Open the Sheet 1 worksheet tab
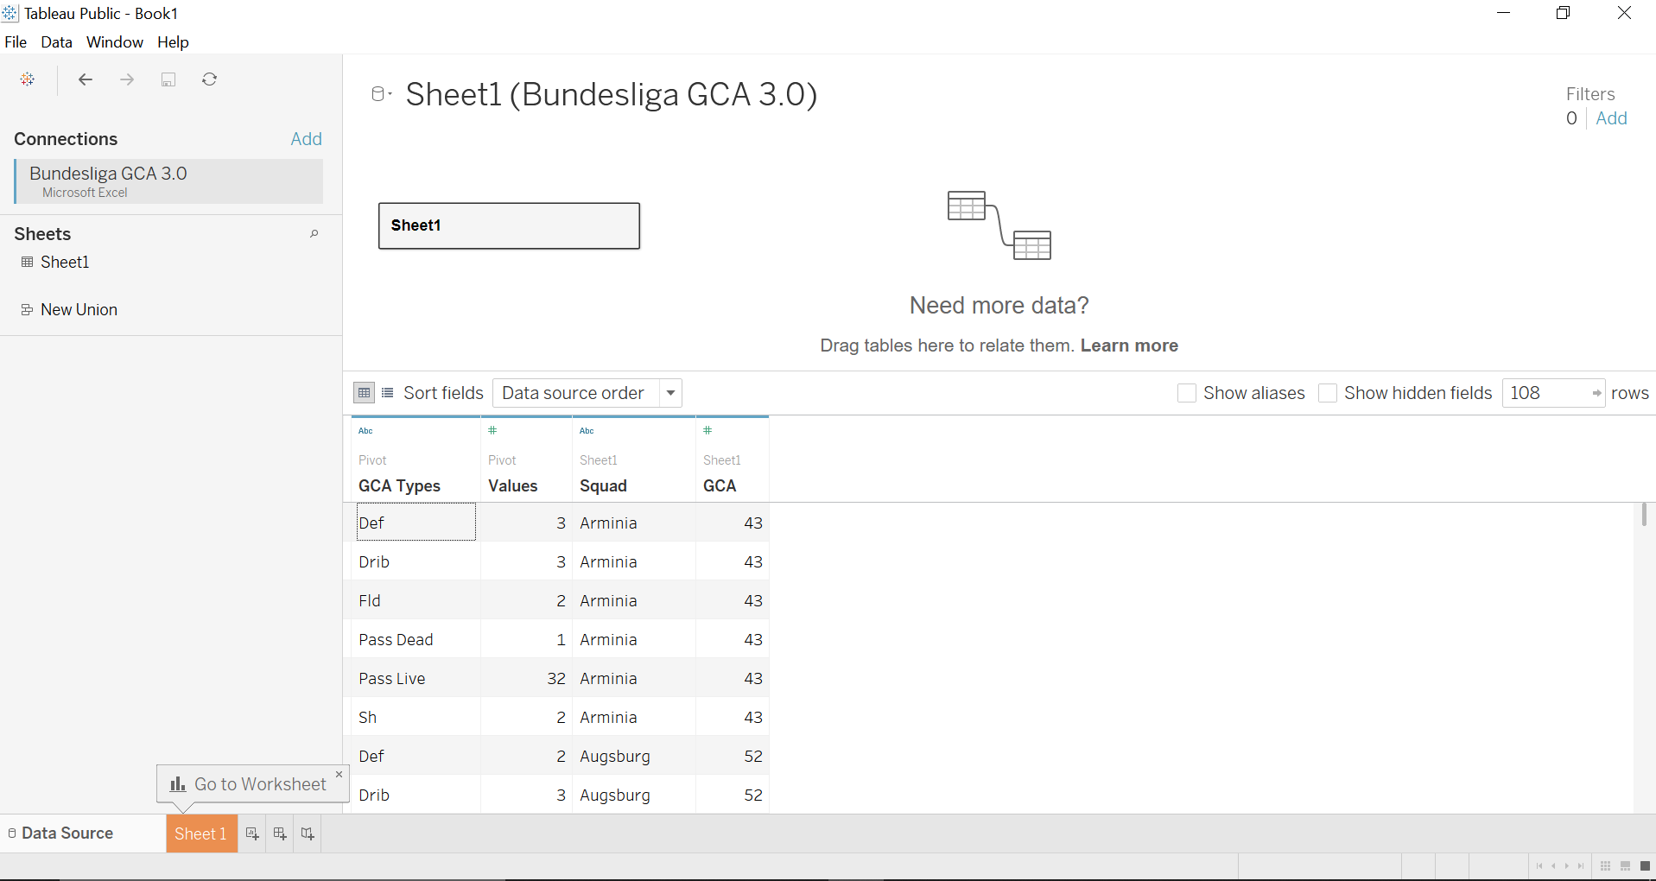This screenshot has width=1656, height=881. [201, 833]
